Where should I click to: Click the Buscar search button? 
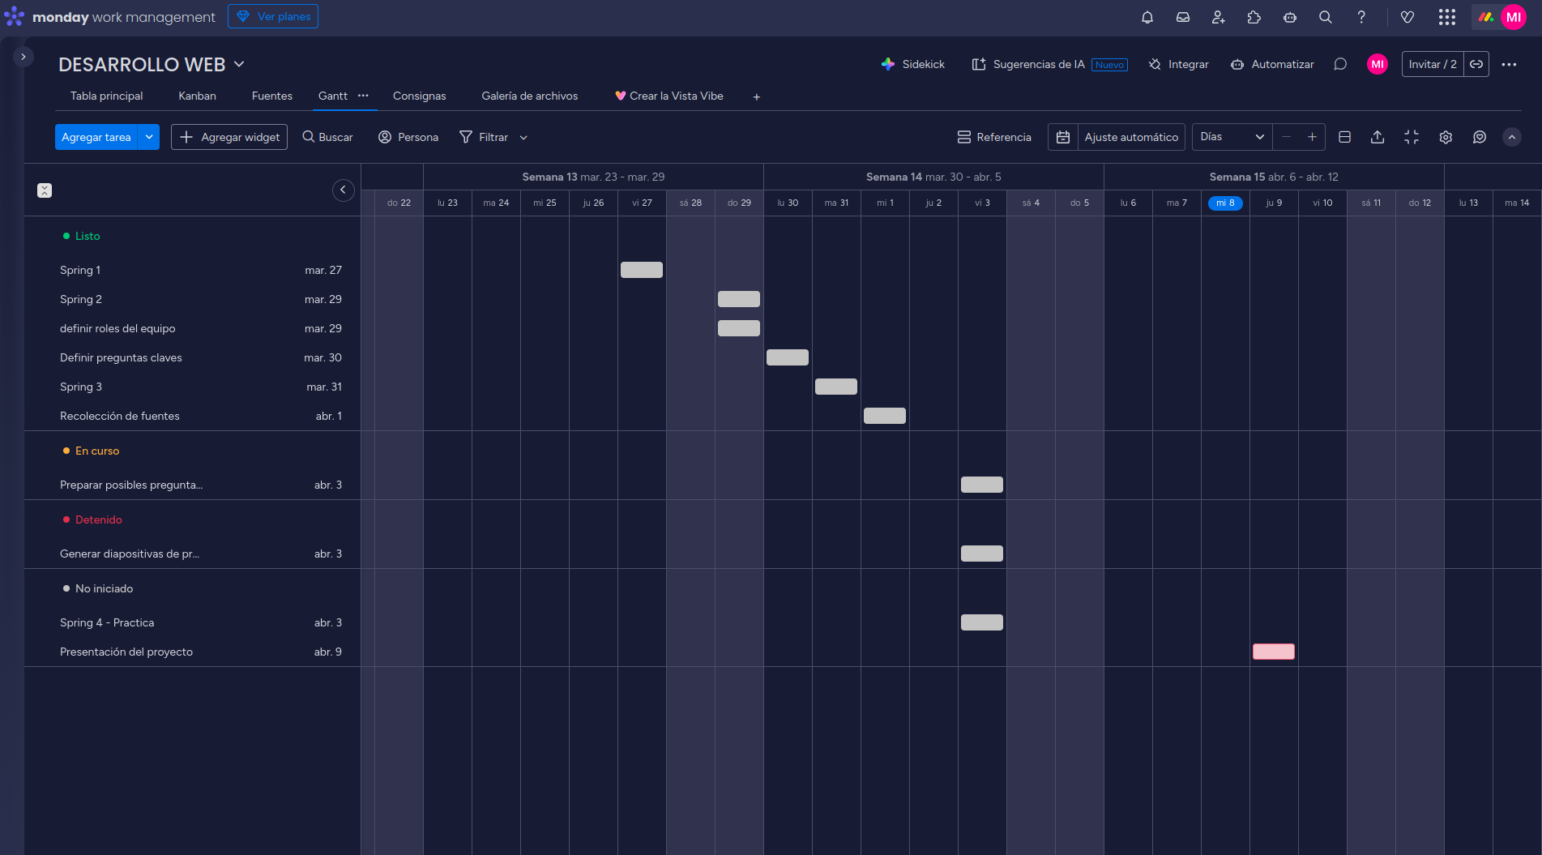point(327,137)
